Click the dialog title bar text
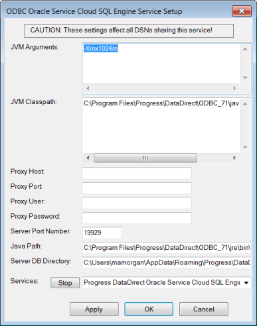This screenshot has width=257, height=326. [94, 11]
